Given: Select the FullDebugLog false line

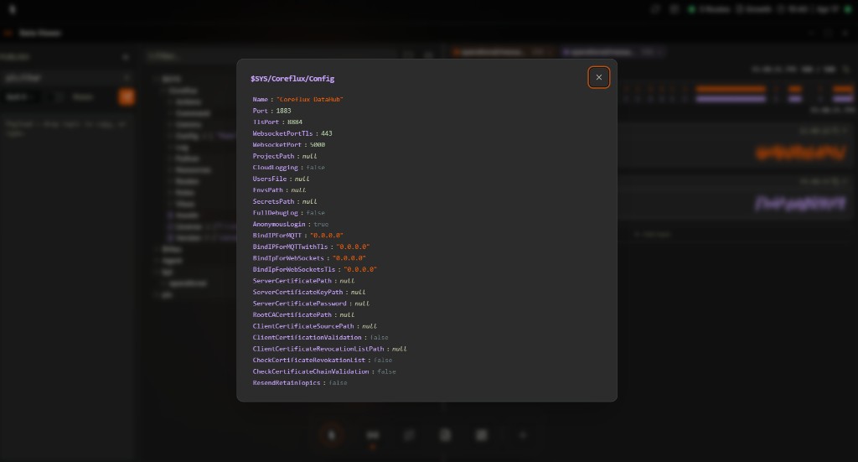Looking at the screenshot, I should (x=288, y=213).
